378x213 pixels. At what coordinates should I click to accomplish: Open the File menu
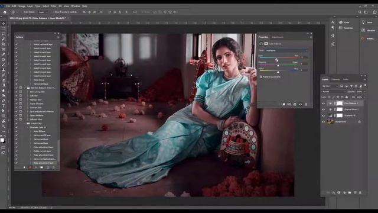pos(8,6)
